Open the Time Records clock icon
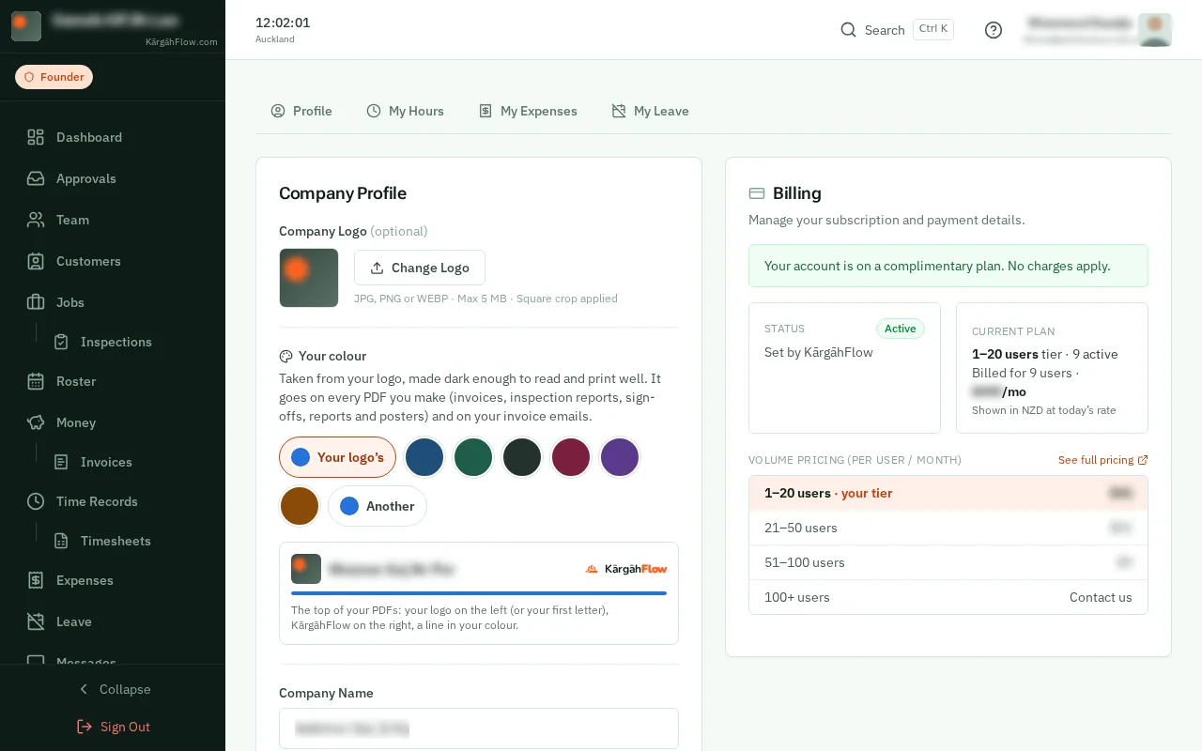The height and width of the screenshot is (751, 1202). click(x=36, y=501)
